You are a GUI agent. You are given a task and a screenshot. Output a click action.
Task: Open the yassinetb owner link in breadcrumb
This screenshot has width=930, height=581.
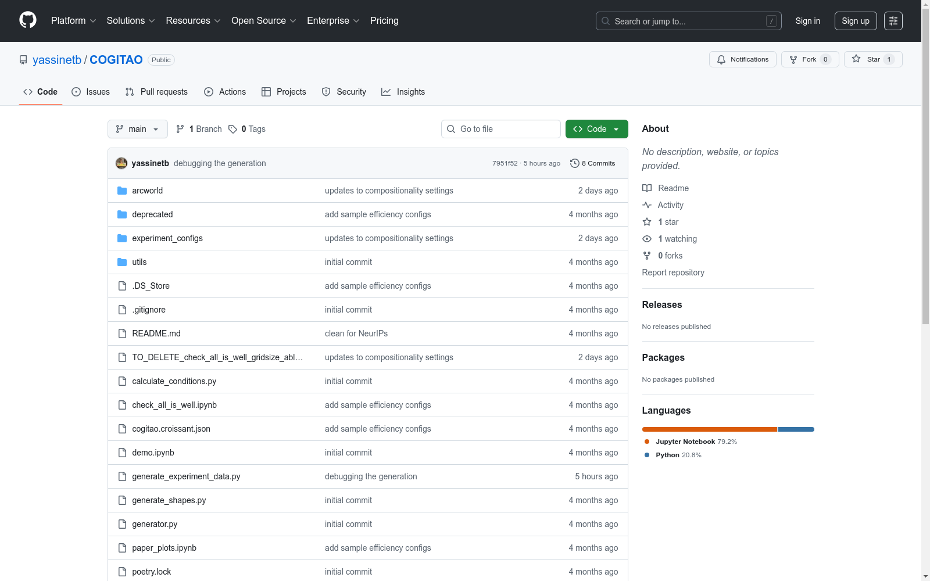point(57,60)
